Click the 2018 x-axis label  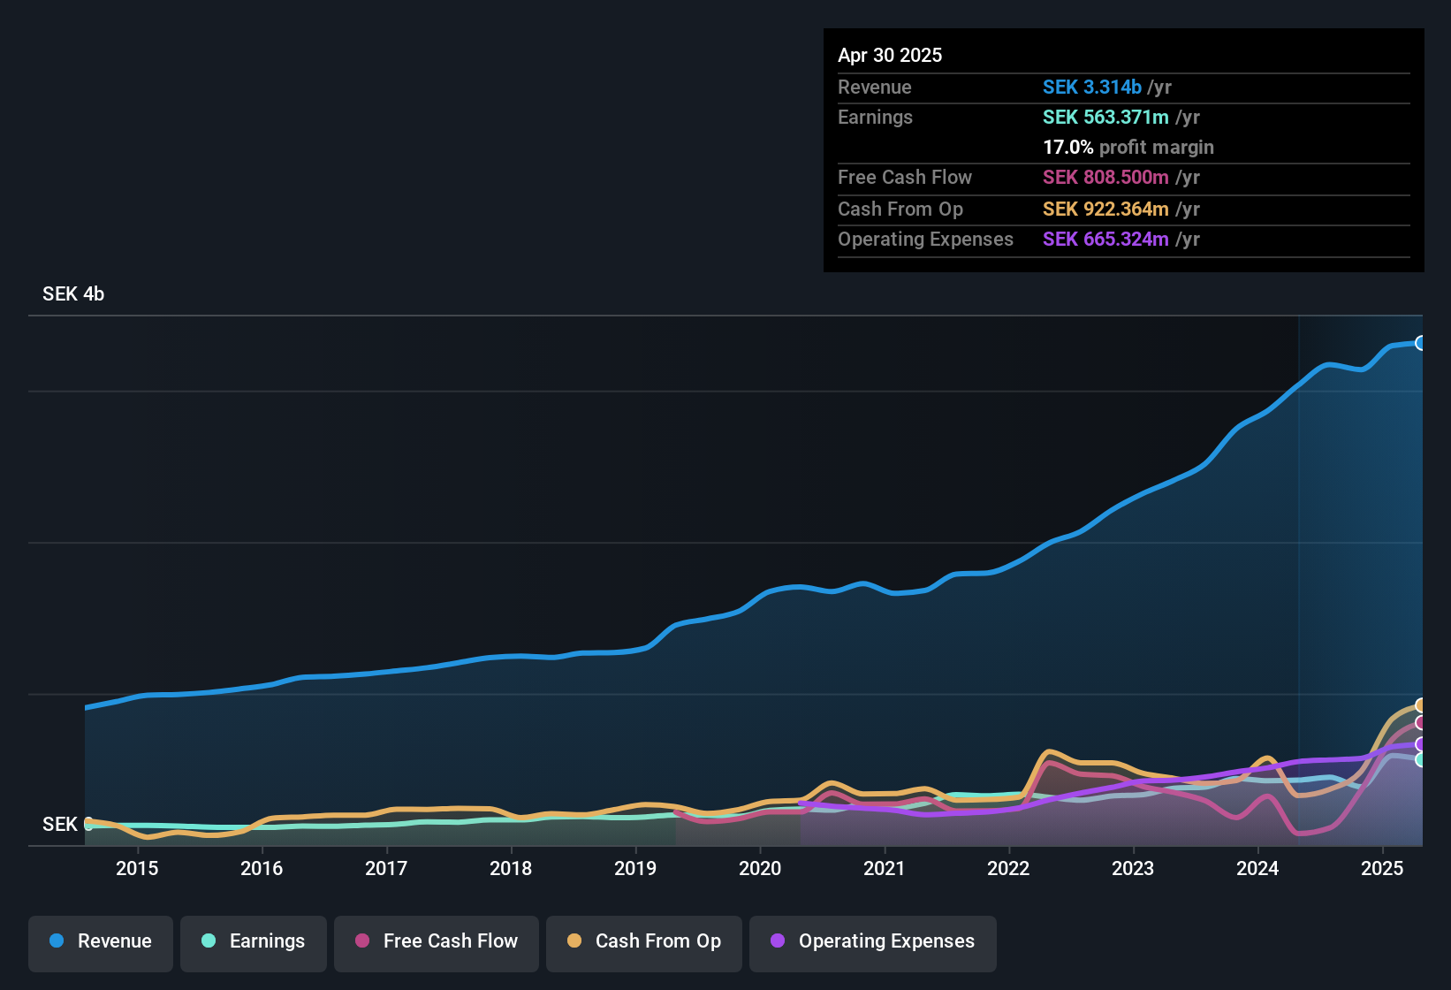point(511,869)
